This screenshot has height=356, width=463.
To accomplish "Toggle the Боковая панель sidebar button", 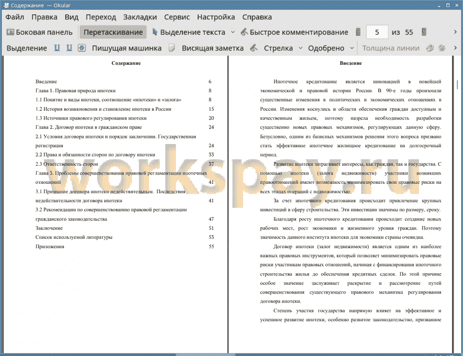I will [x=39, y=32].
